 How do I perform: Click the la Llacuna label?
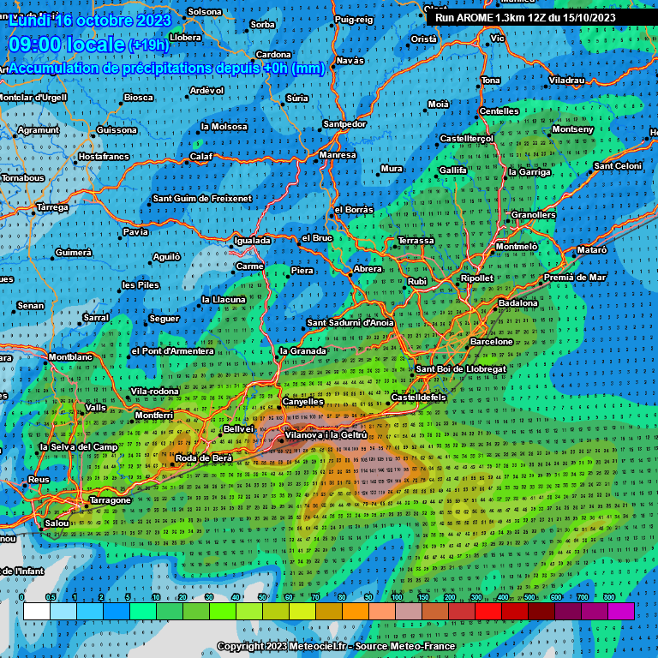[224, 300]
